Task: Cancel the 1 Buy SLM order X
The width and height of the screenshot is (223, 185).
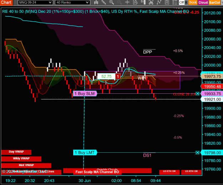Action: (198, 93)
